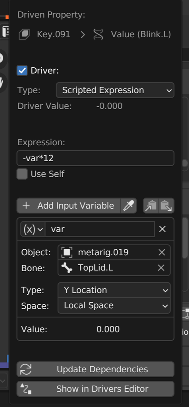
Task: Open the variable type (x) dropdown
Action: coord(33,229)
